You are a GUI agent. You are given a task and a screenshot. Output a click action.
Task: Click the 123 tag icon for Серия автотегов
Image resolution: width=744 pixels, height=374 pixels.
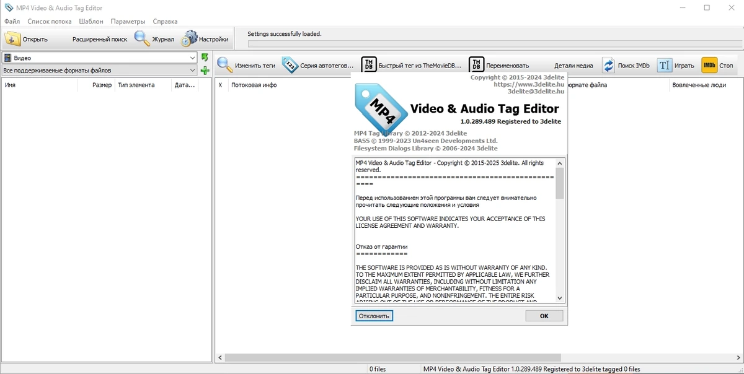coord(290,65)
